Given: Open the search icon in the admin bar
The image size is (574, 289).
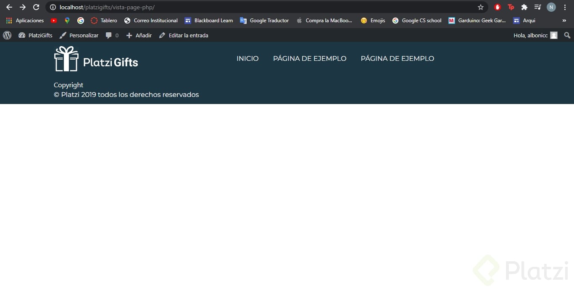Looking at the screenshot, I should pos(567,35).
